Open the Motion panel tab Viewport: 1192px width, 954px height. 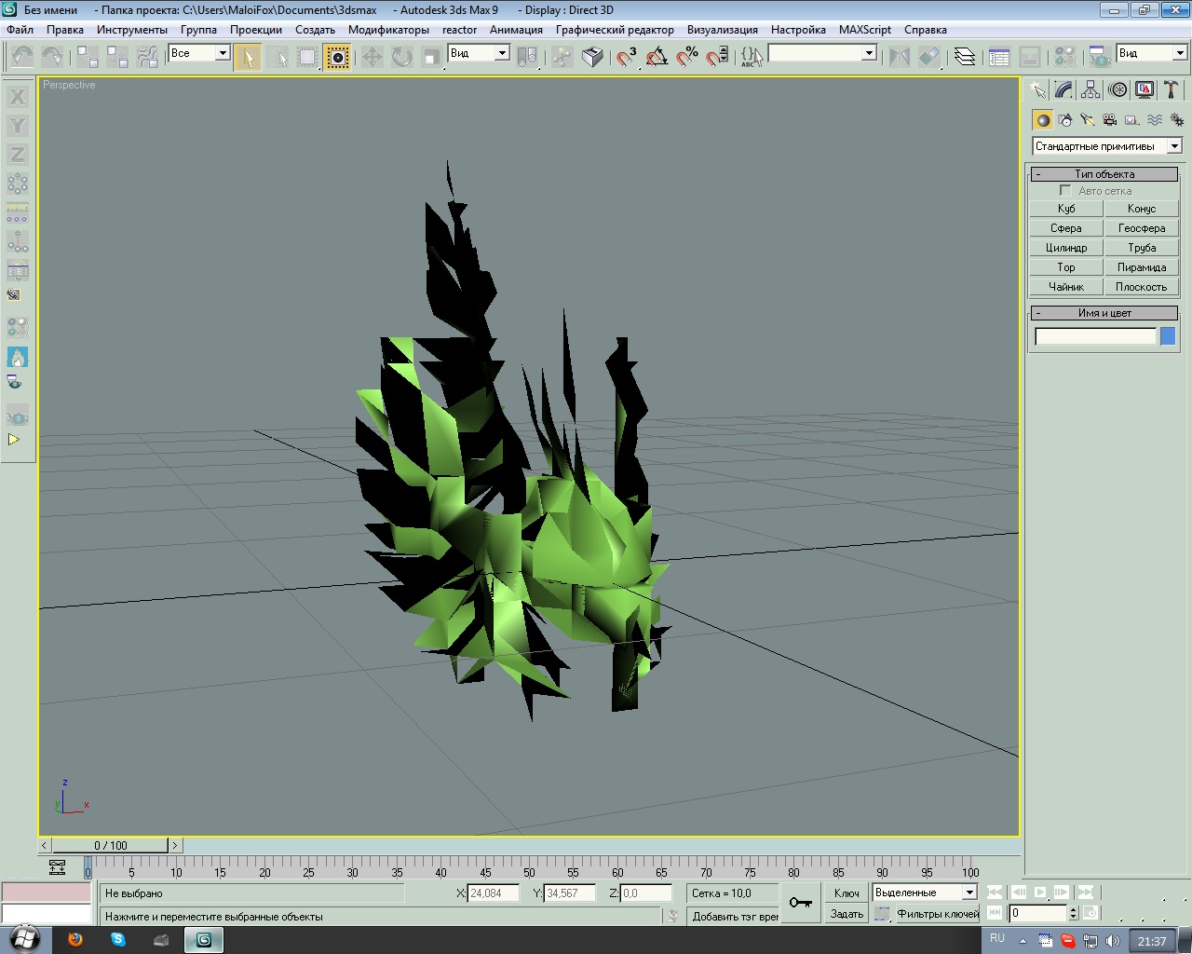pyautogui.click(x=1117, y=90)
